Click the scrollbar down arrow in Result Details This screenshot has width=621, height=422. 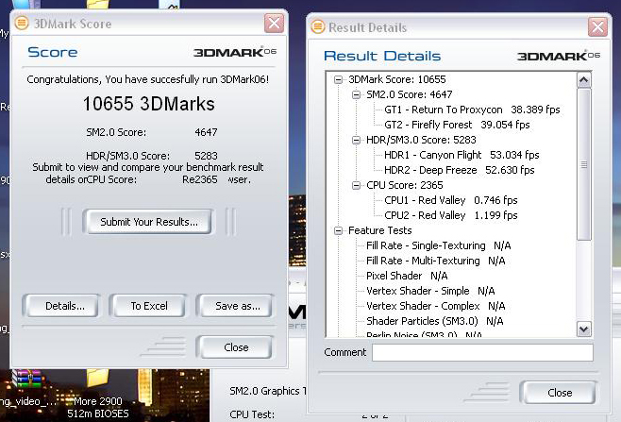(x=584, y=329)
